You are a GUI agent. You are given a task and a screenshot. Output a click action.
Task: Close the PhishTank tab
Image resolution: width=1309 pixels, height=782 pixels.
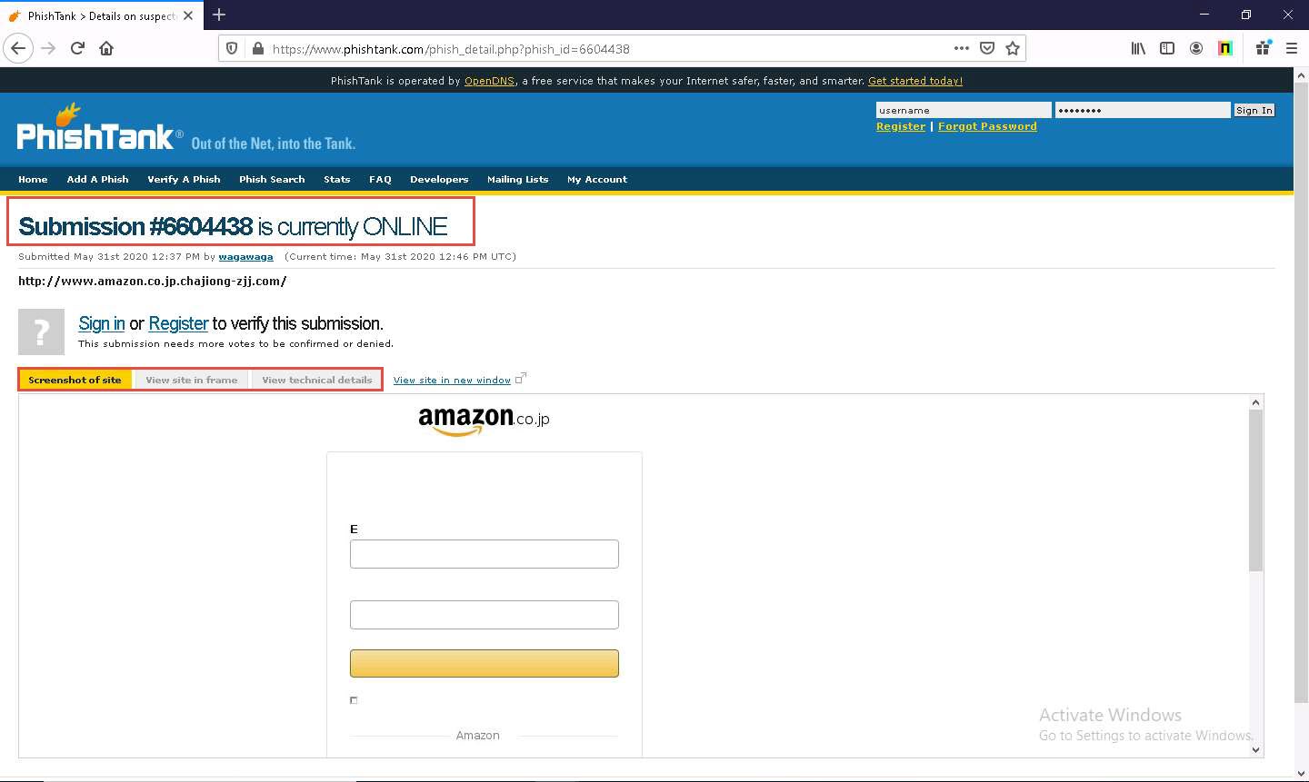tap(188, 15)
